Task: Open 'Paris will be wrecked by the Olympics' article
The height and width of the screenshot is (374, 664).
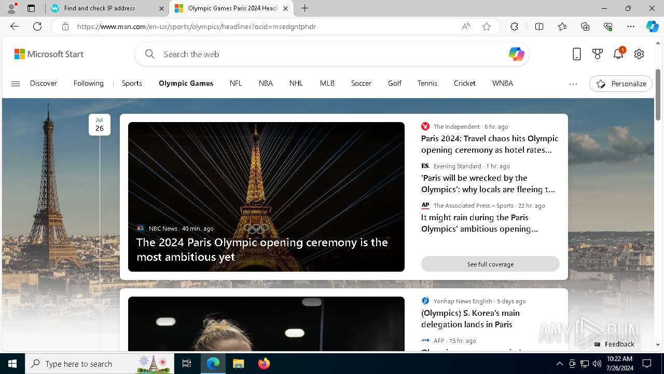Action: [x=488, y=183]
